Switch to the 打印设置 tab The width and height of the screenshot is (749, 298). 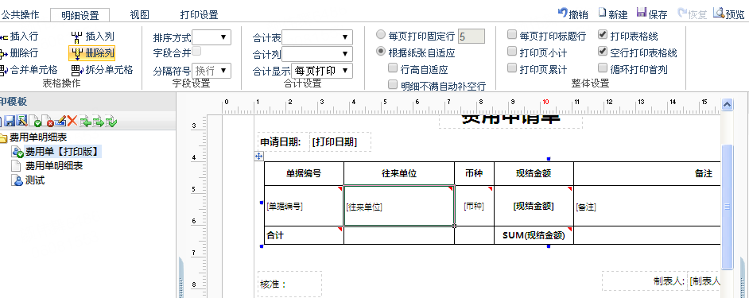[200, 15]
